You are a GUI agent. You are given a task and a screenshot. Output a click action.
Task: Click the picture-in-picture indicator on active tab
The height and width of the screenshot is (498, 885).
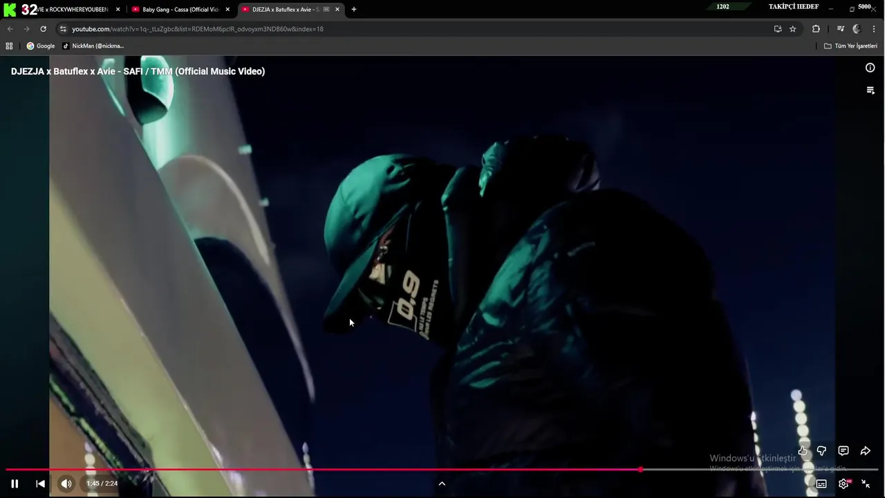pyautogui.click(x=326, y=10)
